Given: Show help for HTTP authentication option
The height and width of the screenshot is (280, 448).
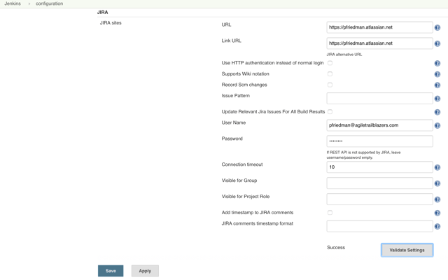Looking at the screenshot, I should [x=437, y=64].
